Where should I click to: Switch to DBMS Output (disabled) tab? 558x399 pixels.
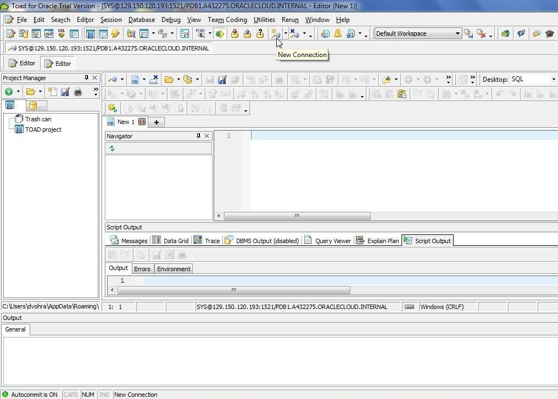tap(263, 241)
